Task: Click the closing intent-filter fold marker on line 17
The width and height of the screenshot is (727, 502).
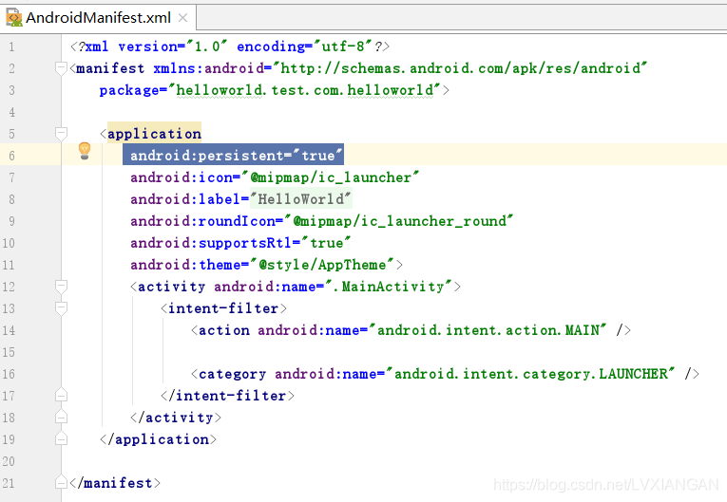Action: [x=61, y=396]
